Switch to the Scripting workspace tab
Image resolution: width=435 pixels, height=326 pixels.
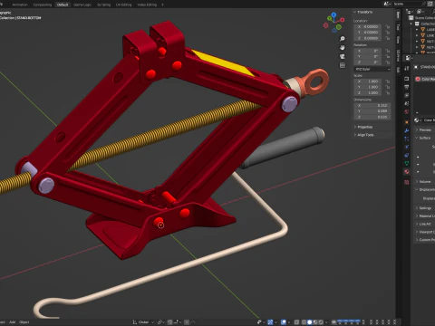(103, 5)
